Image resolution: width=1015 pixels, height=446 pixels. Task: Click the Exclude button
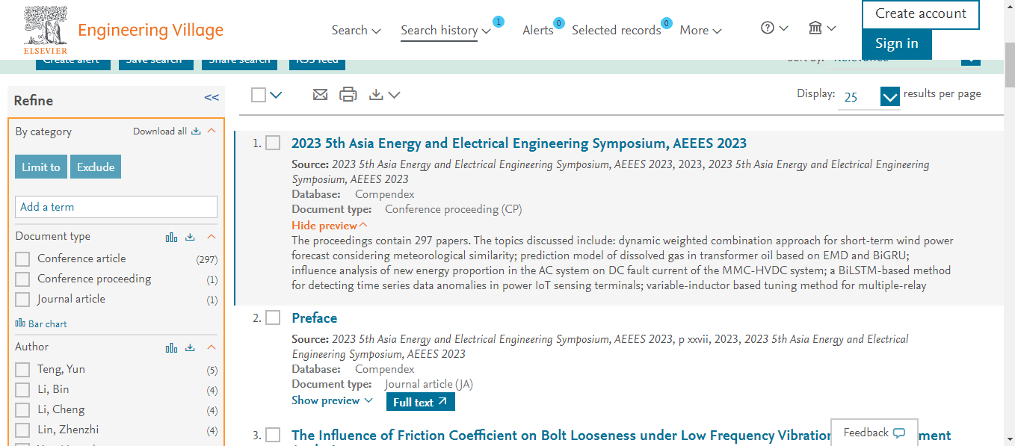point(96,167)
